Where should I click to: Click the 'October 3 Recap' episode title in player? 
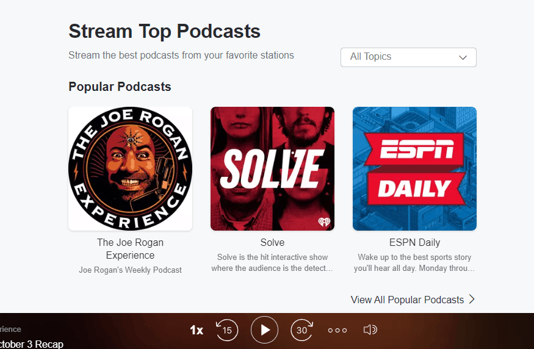(32, 344)
